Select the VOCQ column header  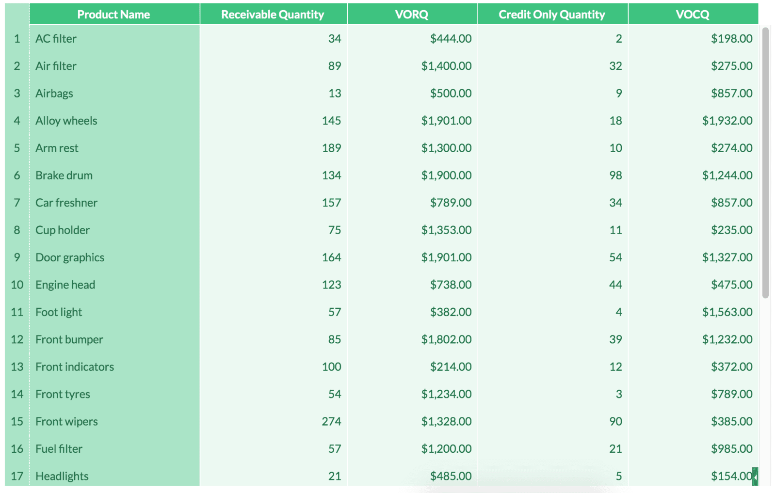click(693, 14)
